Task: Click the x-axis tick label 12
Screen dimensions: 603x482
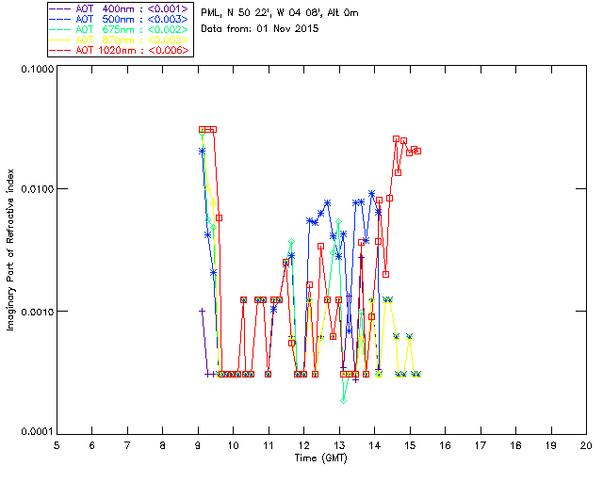Action: [303, 445]
